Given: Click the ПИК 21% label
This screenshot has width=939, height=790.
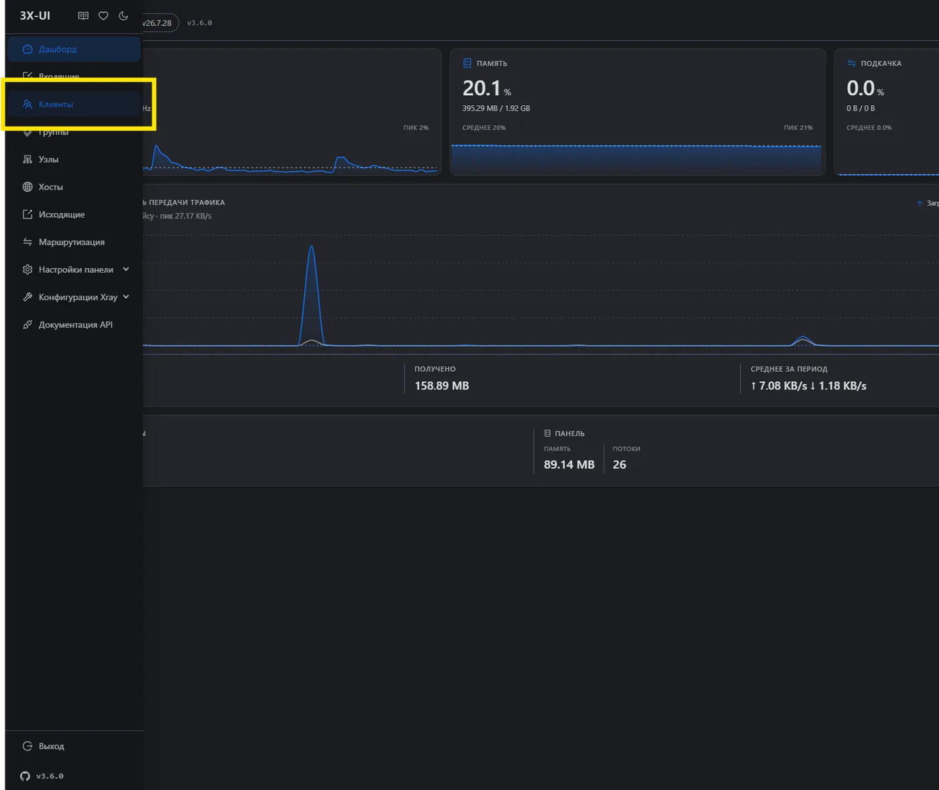Looking at the screenshot, I should pyautogui.click(x=798, y=127).
